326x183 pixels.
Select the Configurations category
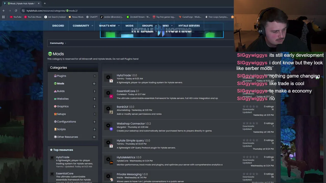click(x=66, y=121)
